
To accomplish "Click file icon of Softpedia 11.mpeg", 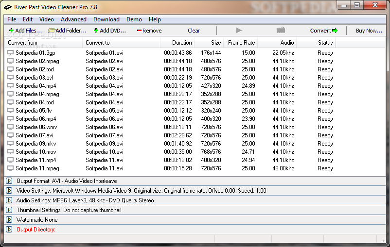I will [x=10, y=168].
